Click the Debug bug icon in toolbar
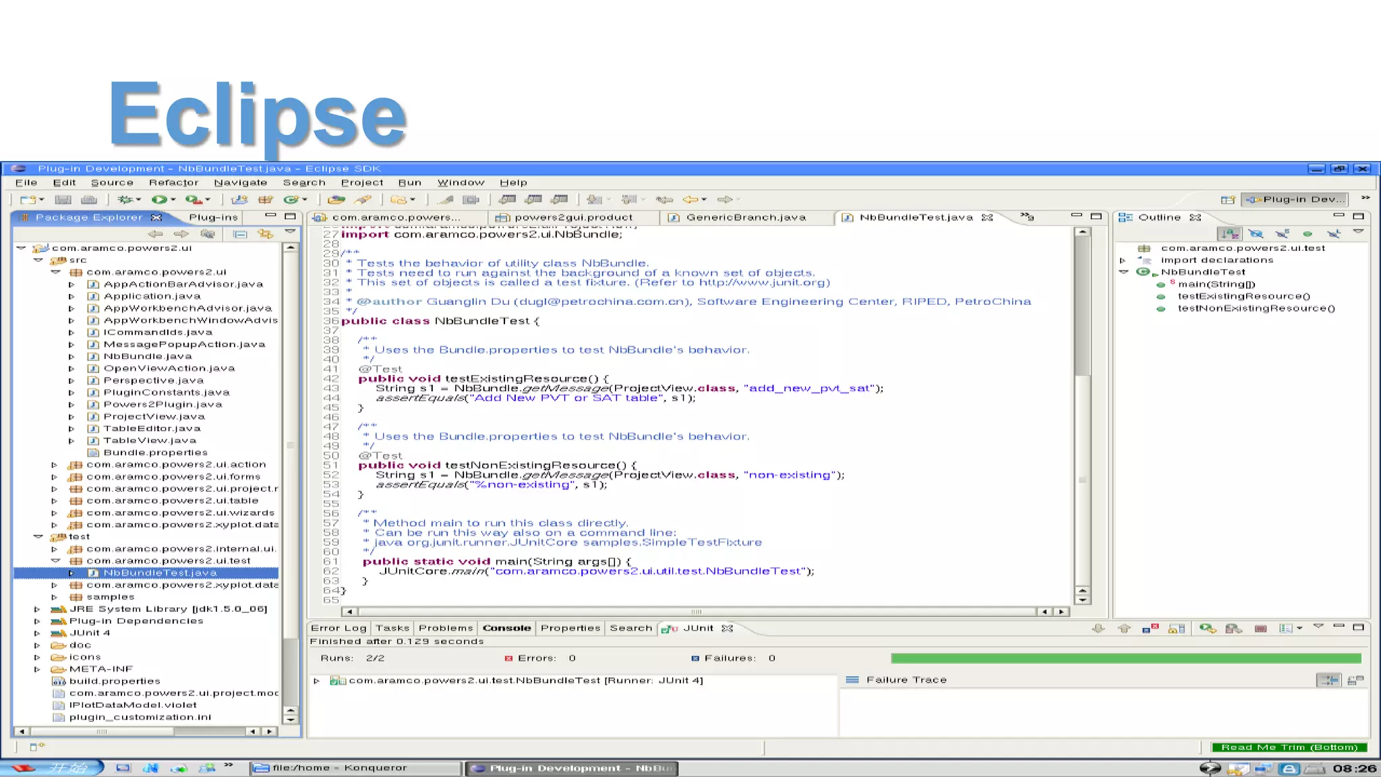 [124, 200]
